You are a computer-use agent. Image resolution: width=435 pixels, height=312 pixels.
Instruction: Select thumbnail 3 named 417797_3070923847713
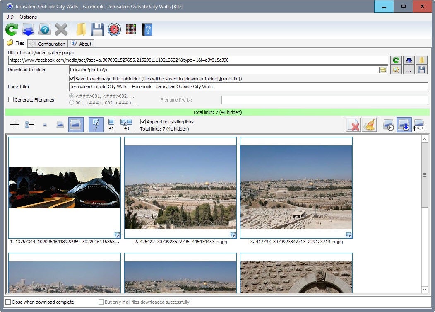[x=296, y=188]
